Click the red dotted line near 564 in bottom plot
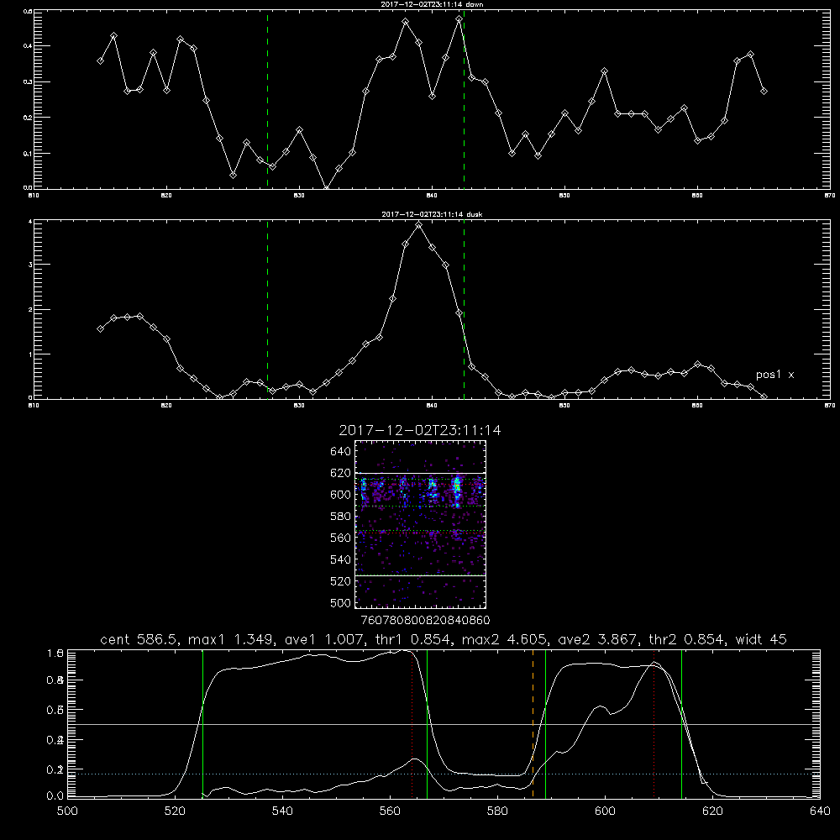 [x=412, y=723]
